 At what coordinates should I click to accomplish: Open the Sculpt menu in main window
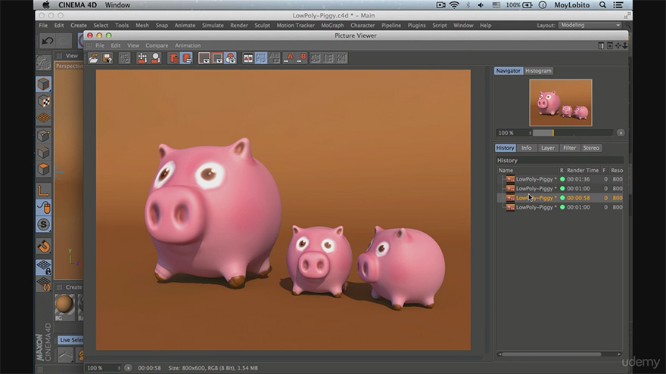point(262,26)
